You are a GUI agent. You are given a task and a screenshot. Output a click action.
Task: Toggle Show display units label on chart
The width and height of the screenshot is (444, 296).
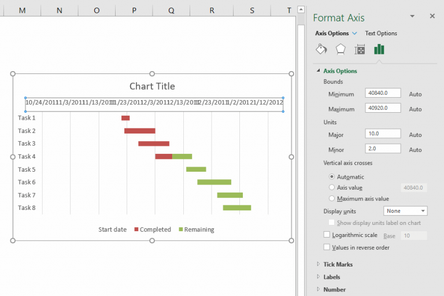(331, 223)
